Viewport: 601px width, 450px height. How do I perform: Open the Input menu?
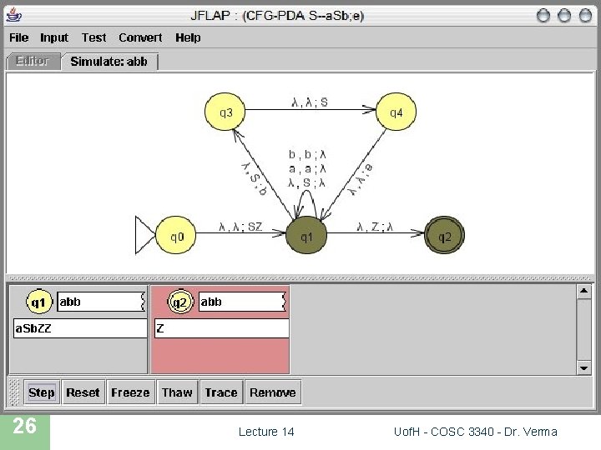click(x=54, y=37)
